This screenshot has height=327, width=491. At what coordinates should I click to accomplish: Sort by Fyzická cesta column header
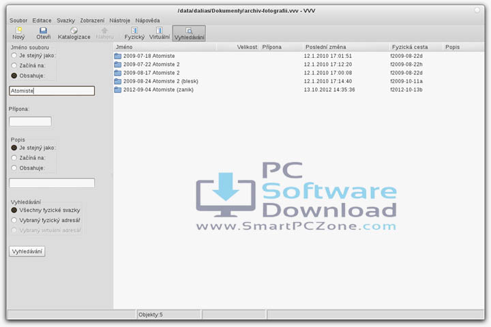(416, 47)
